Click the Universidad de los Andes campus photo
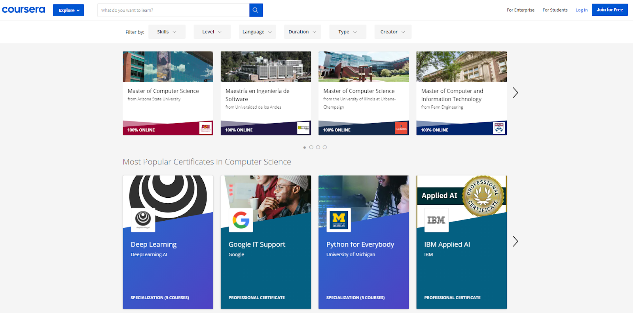The image size is (633, 313). (x=266, y=67)
